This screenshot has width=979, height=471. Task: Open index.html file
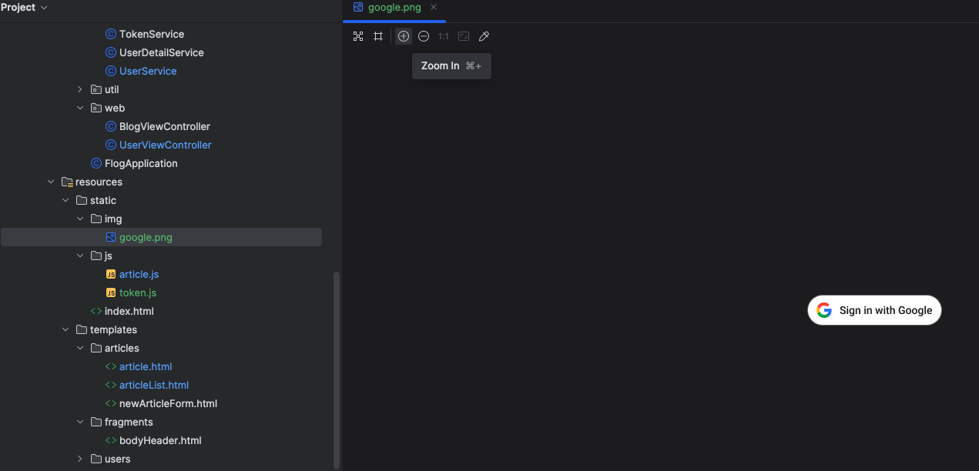(x=129, y=311)
